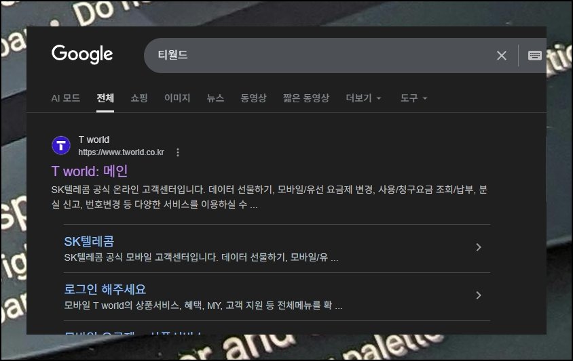The height and width of the screenshot is (361, 573).
Task: Open the 짧은 동영상 tab
Action: pos(306,98)
